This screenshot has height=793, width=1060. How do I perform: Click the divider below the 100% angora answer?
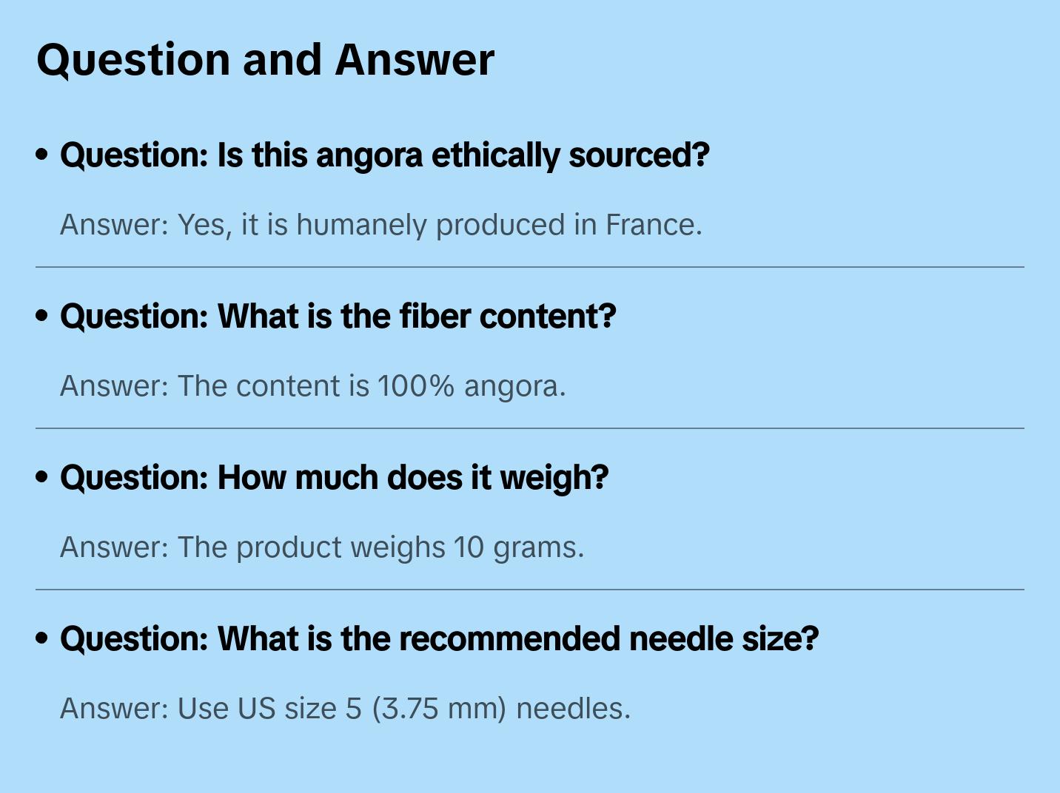pyautogui.click(x=530, y=428)
